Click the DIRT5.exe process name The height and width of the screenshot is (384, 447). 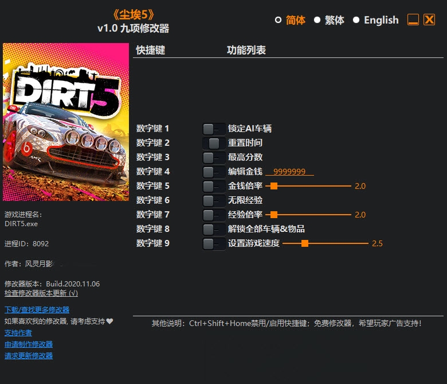(21, 224)
